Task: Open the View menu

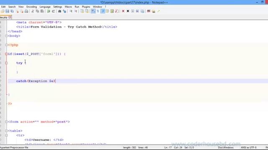Action: click(21, 7)
